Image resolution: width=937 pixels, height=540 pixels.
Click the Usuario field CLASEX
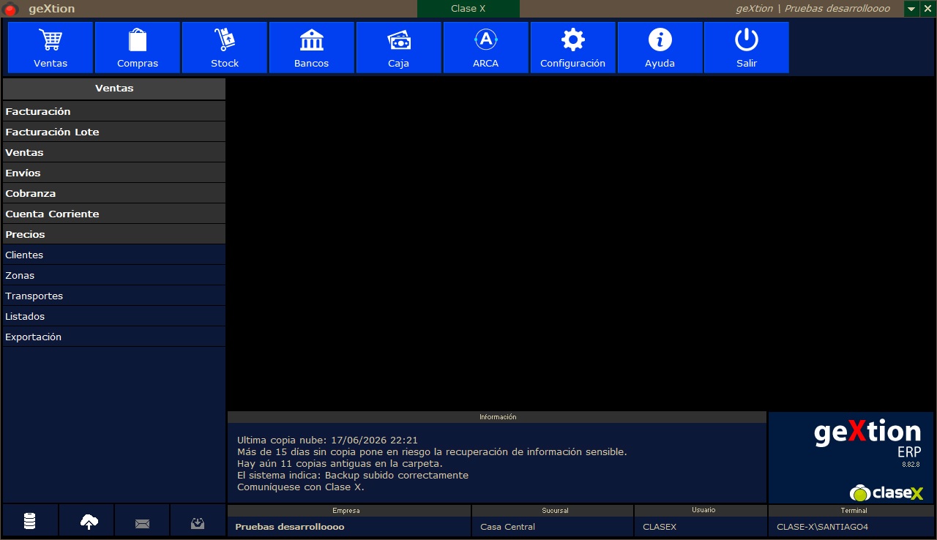coord(701,527)
